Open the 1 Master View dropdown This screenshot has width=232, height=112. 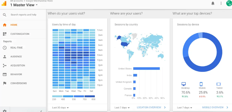click(24, 5)
